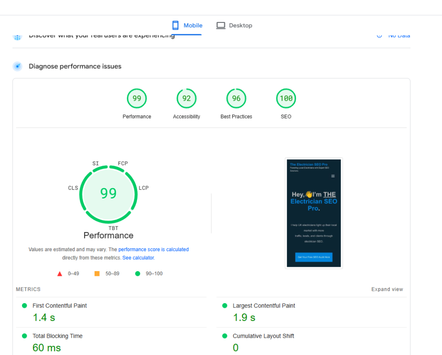Click the green circle 90–100 legend icon
This screenshot has height=355, width=442.
138,273
